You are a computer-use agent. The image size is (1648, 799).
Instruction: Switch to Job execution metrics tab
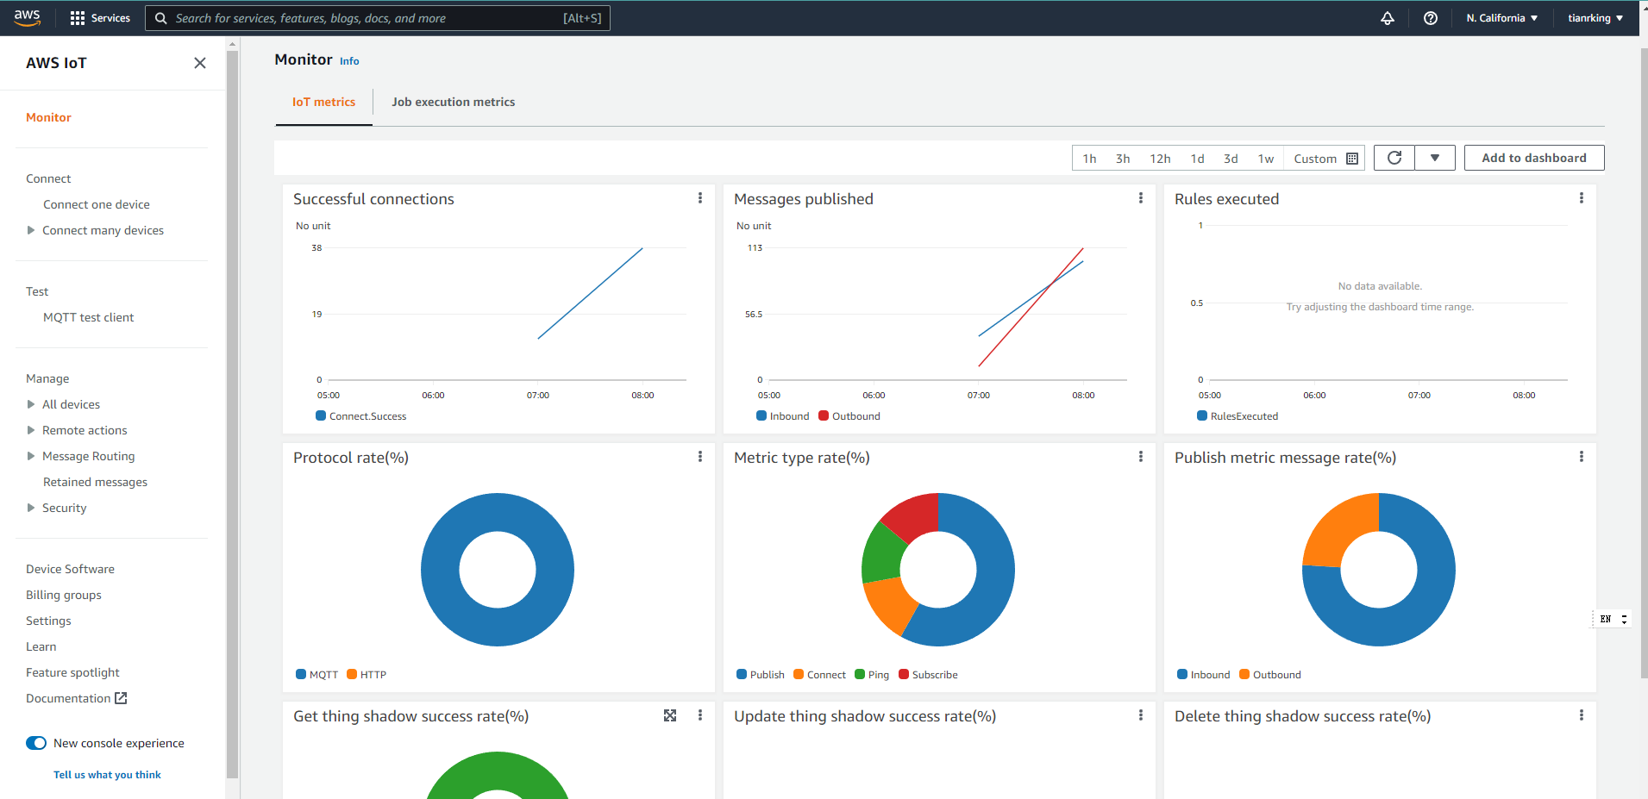(453, 102)
